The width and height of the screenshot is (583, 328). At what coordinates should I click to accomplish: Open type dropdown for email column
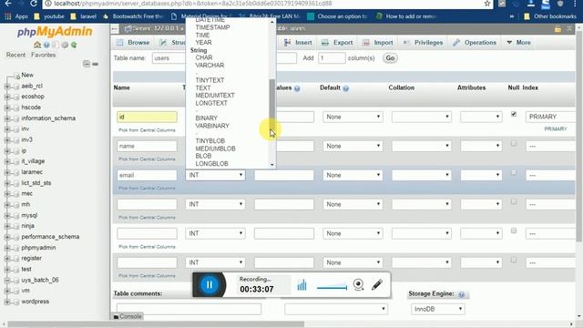tap(215, 175)
